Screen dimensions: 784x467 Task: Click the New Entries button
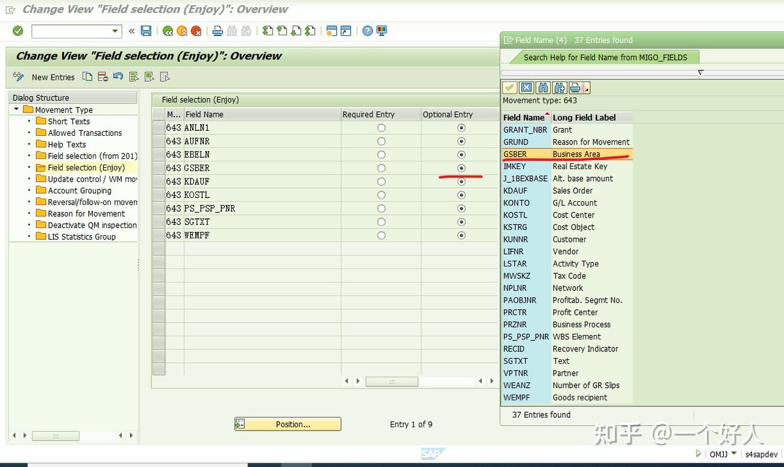coord(52,77)
